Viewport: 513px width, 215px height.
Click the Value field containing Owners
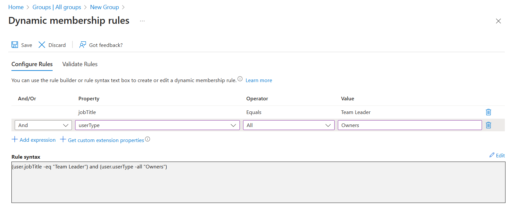point(409,125)
